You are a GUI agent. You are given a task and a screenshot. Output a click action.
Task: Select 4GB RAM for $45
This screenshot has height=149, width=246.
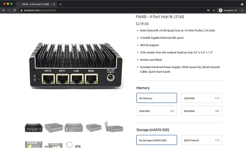tap(157, 111)
